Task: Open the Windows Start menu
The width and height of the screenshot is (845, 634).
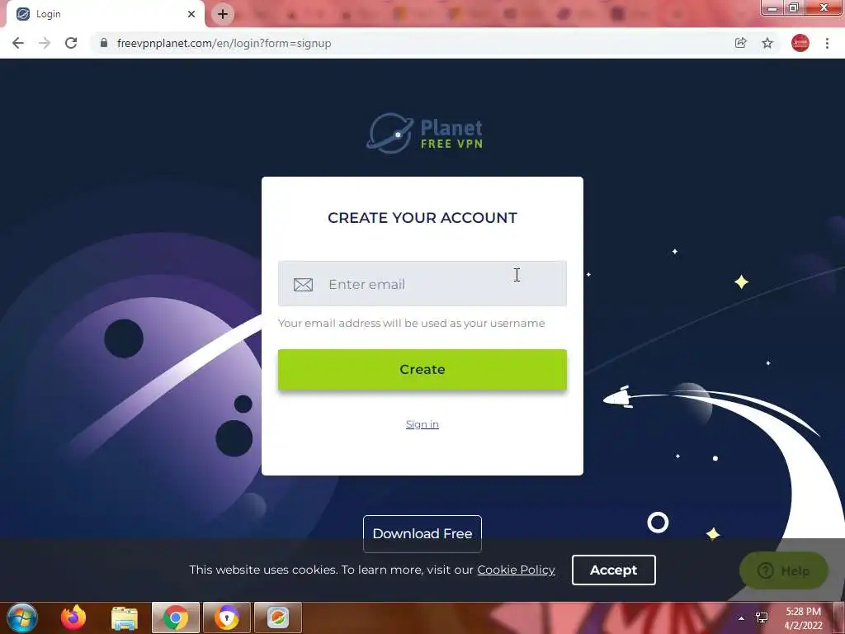Action: (x=22, y=617)
